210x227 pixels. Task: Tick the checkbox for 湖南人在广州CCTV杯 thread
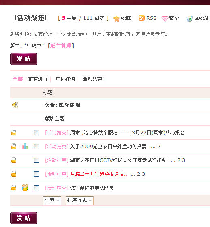click(36, 160)
